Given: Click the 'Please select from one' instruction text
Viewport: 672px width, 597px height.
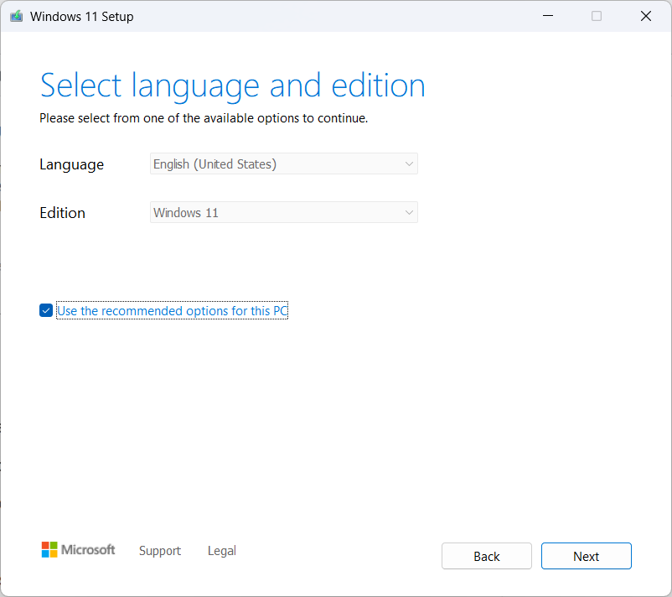Looking at the screenshot, I should 204,118.
